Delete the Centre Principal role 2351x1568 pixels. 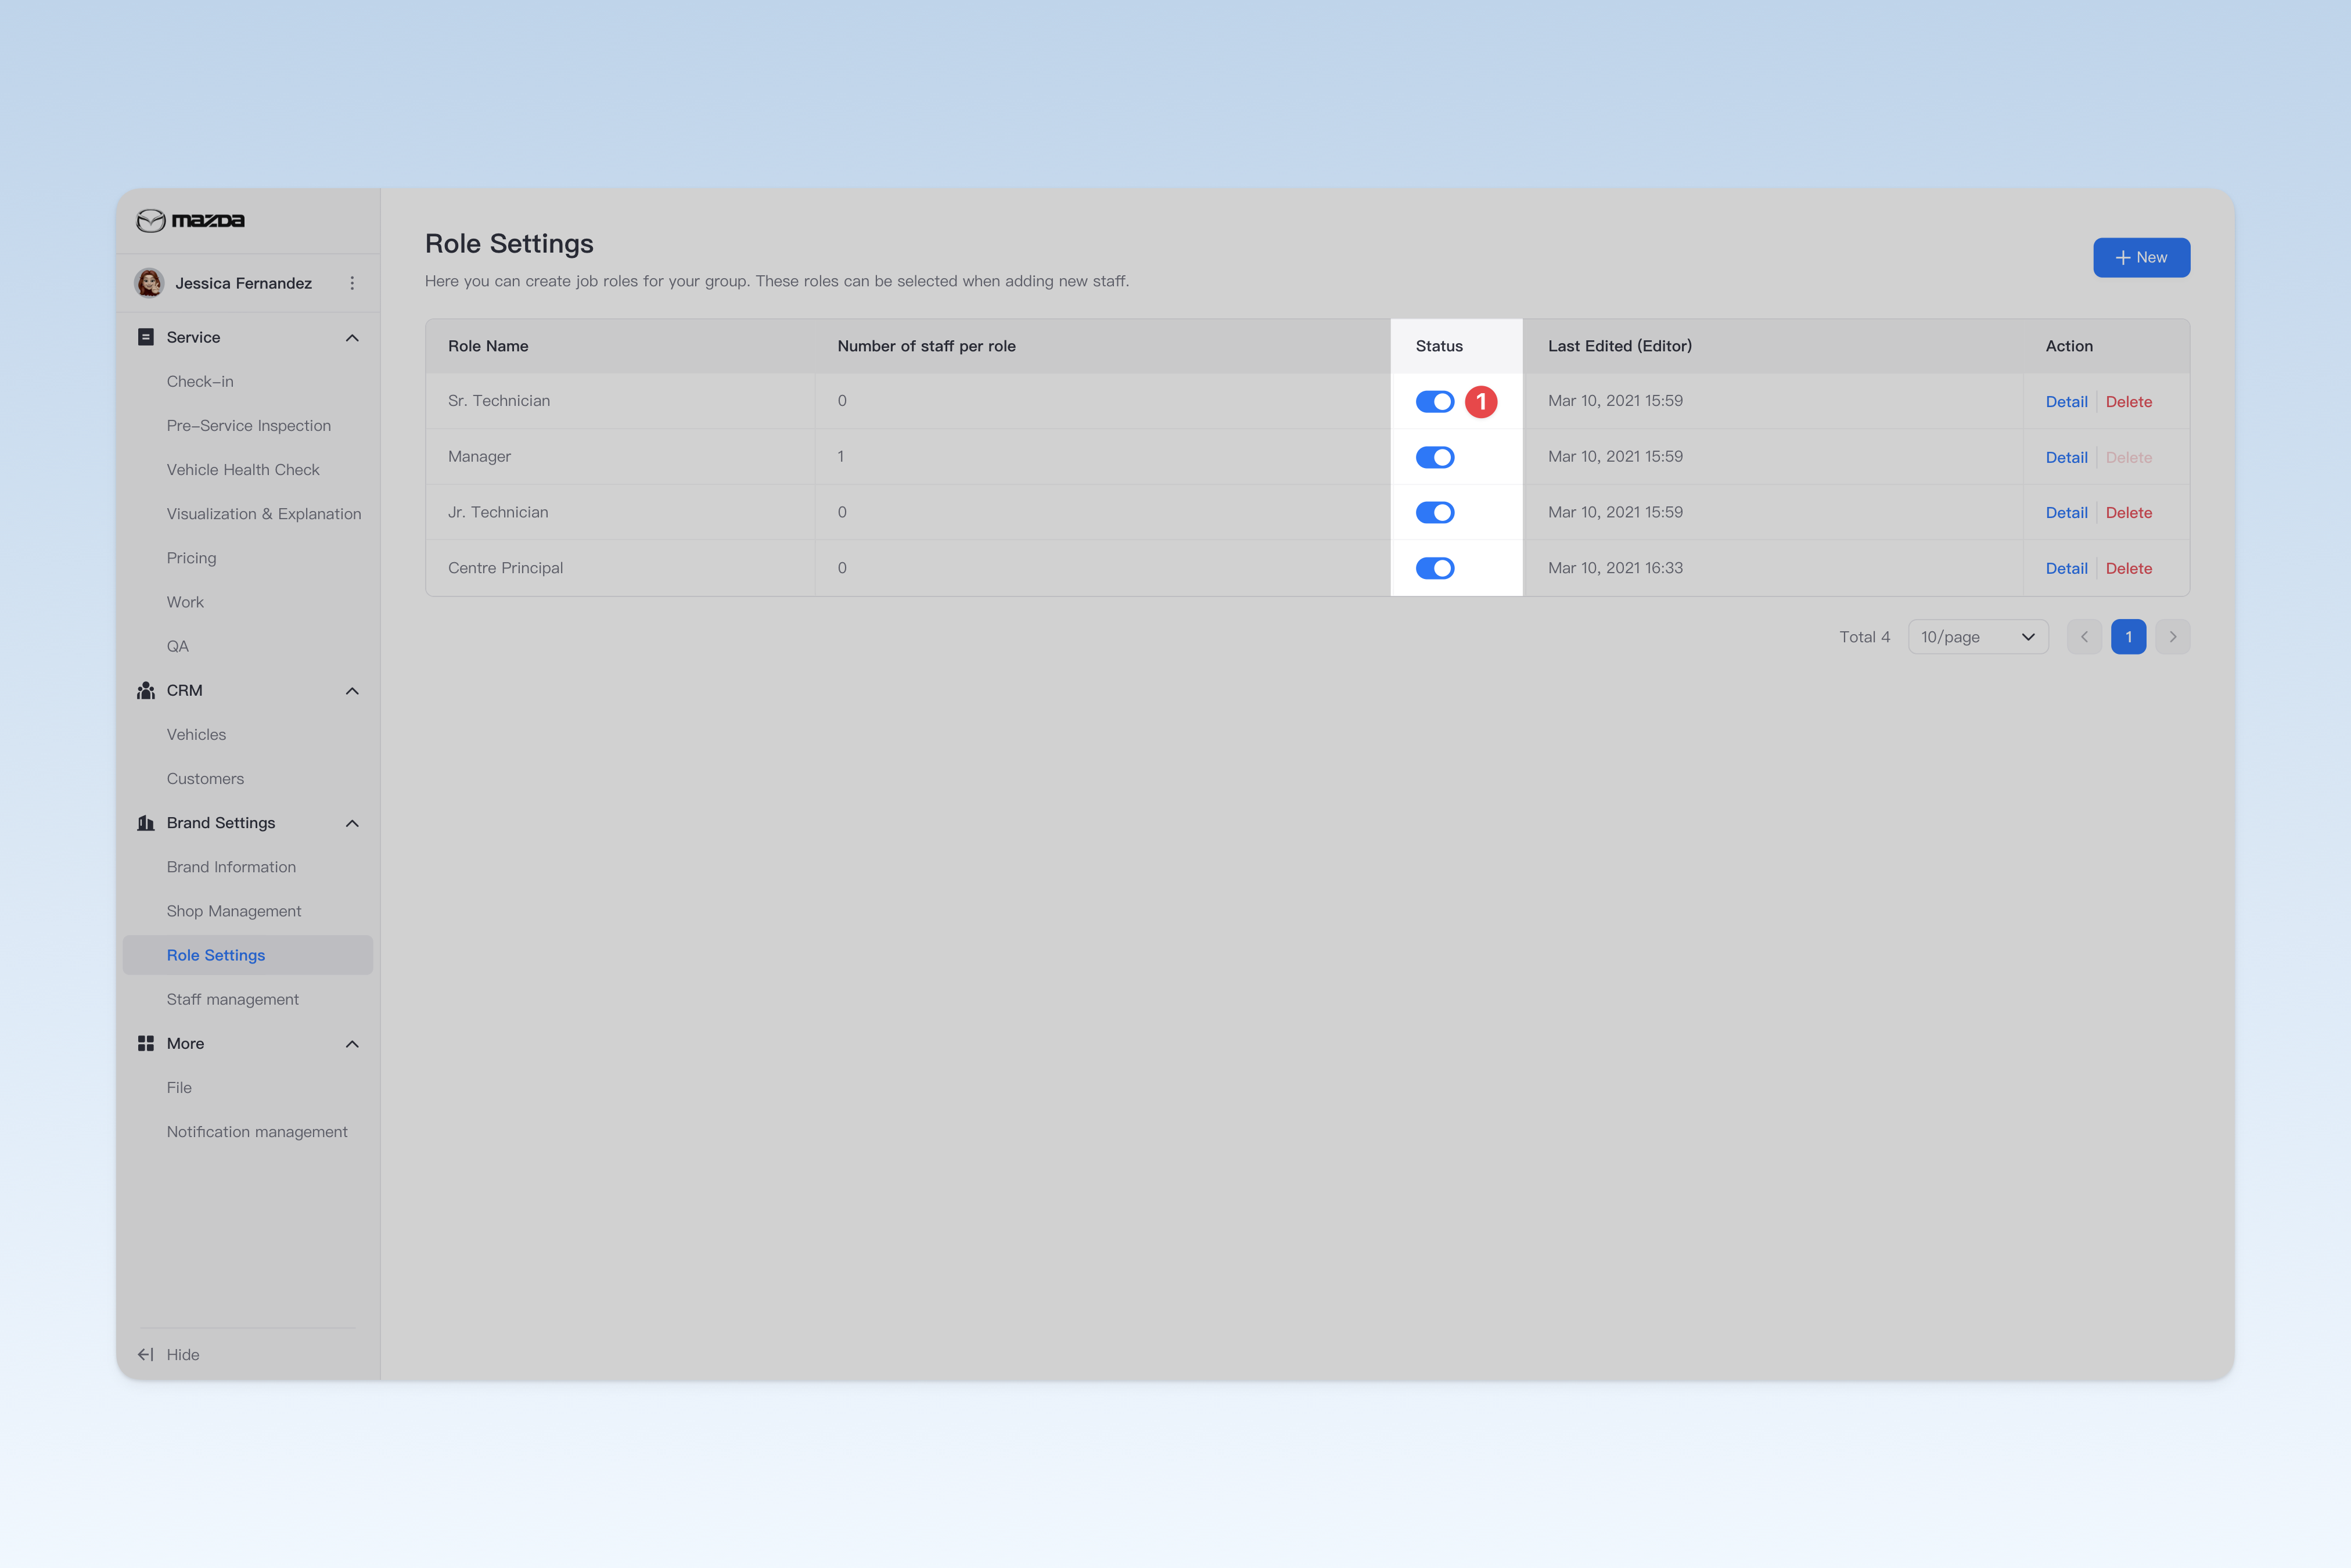tap(2128, 568)
